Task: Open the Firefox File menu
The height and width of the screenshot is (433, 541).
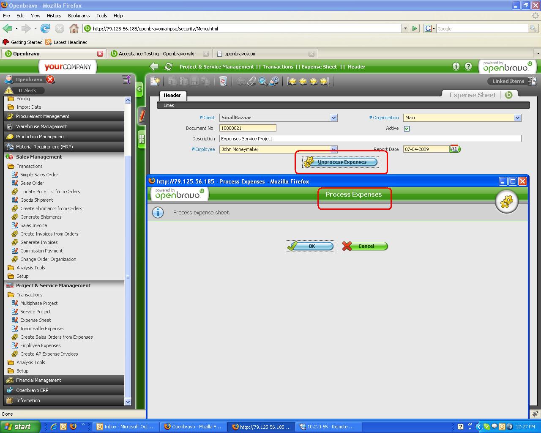Action: [6, 16]
